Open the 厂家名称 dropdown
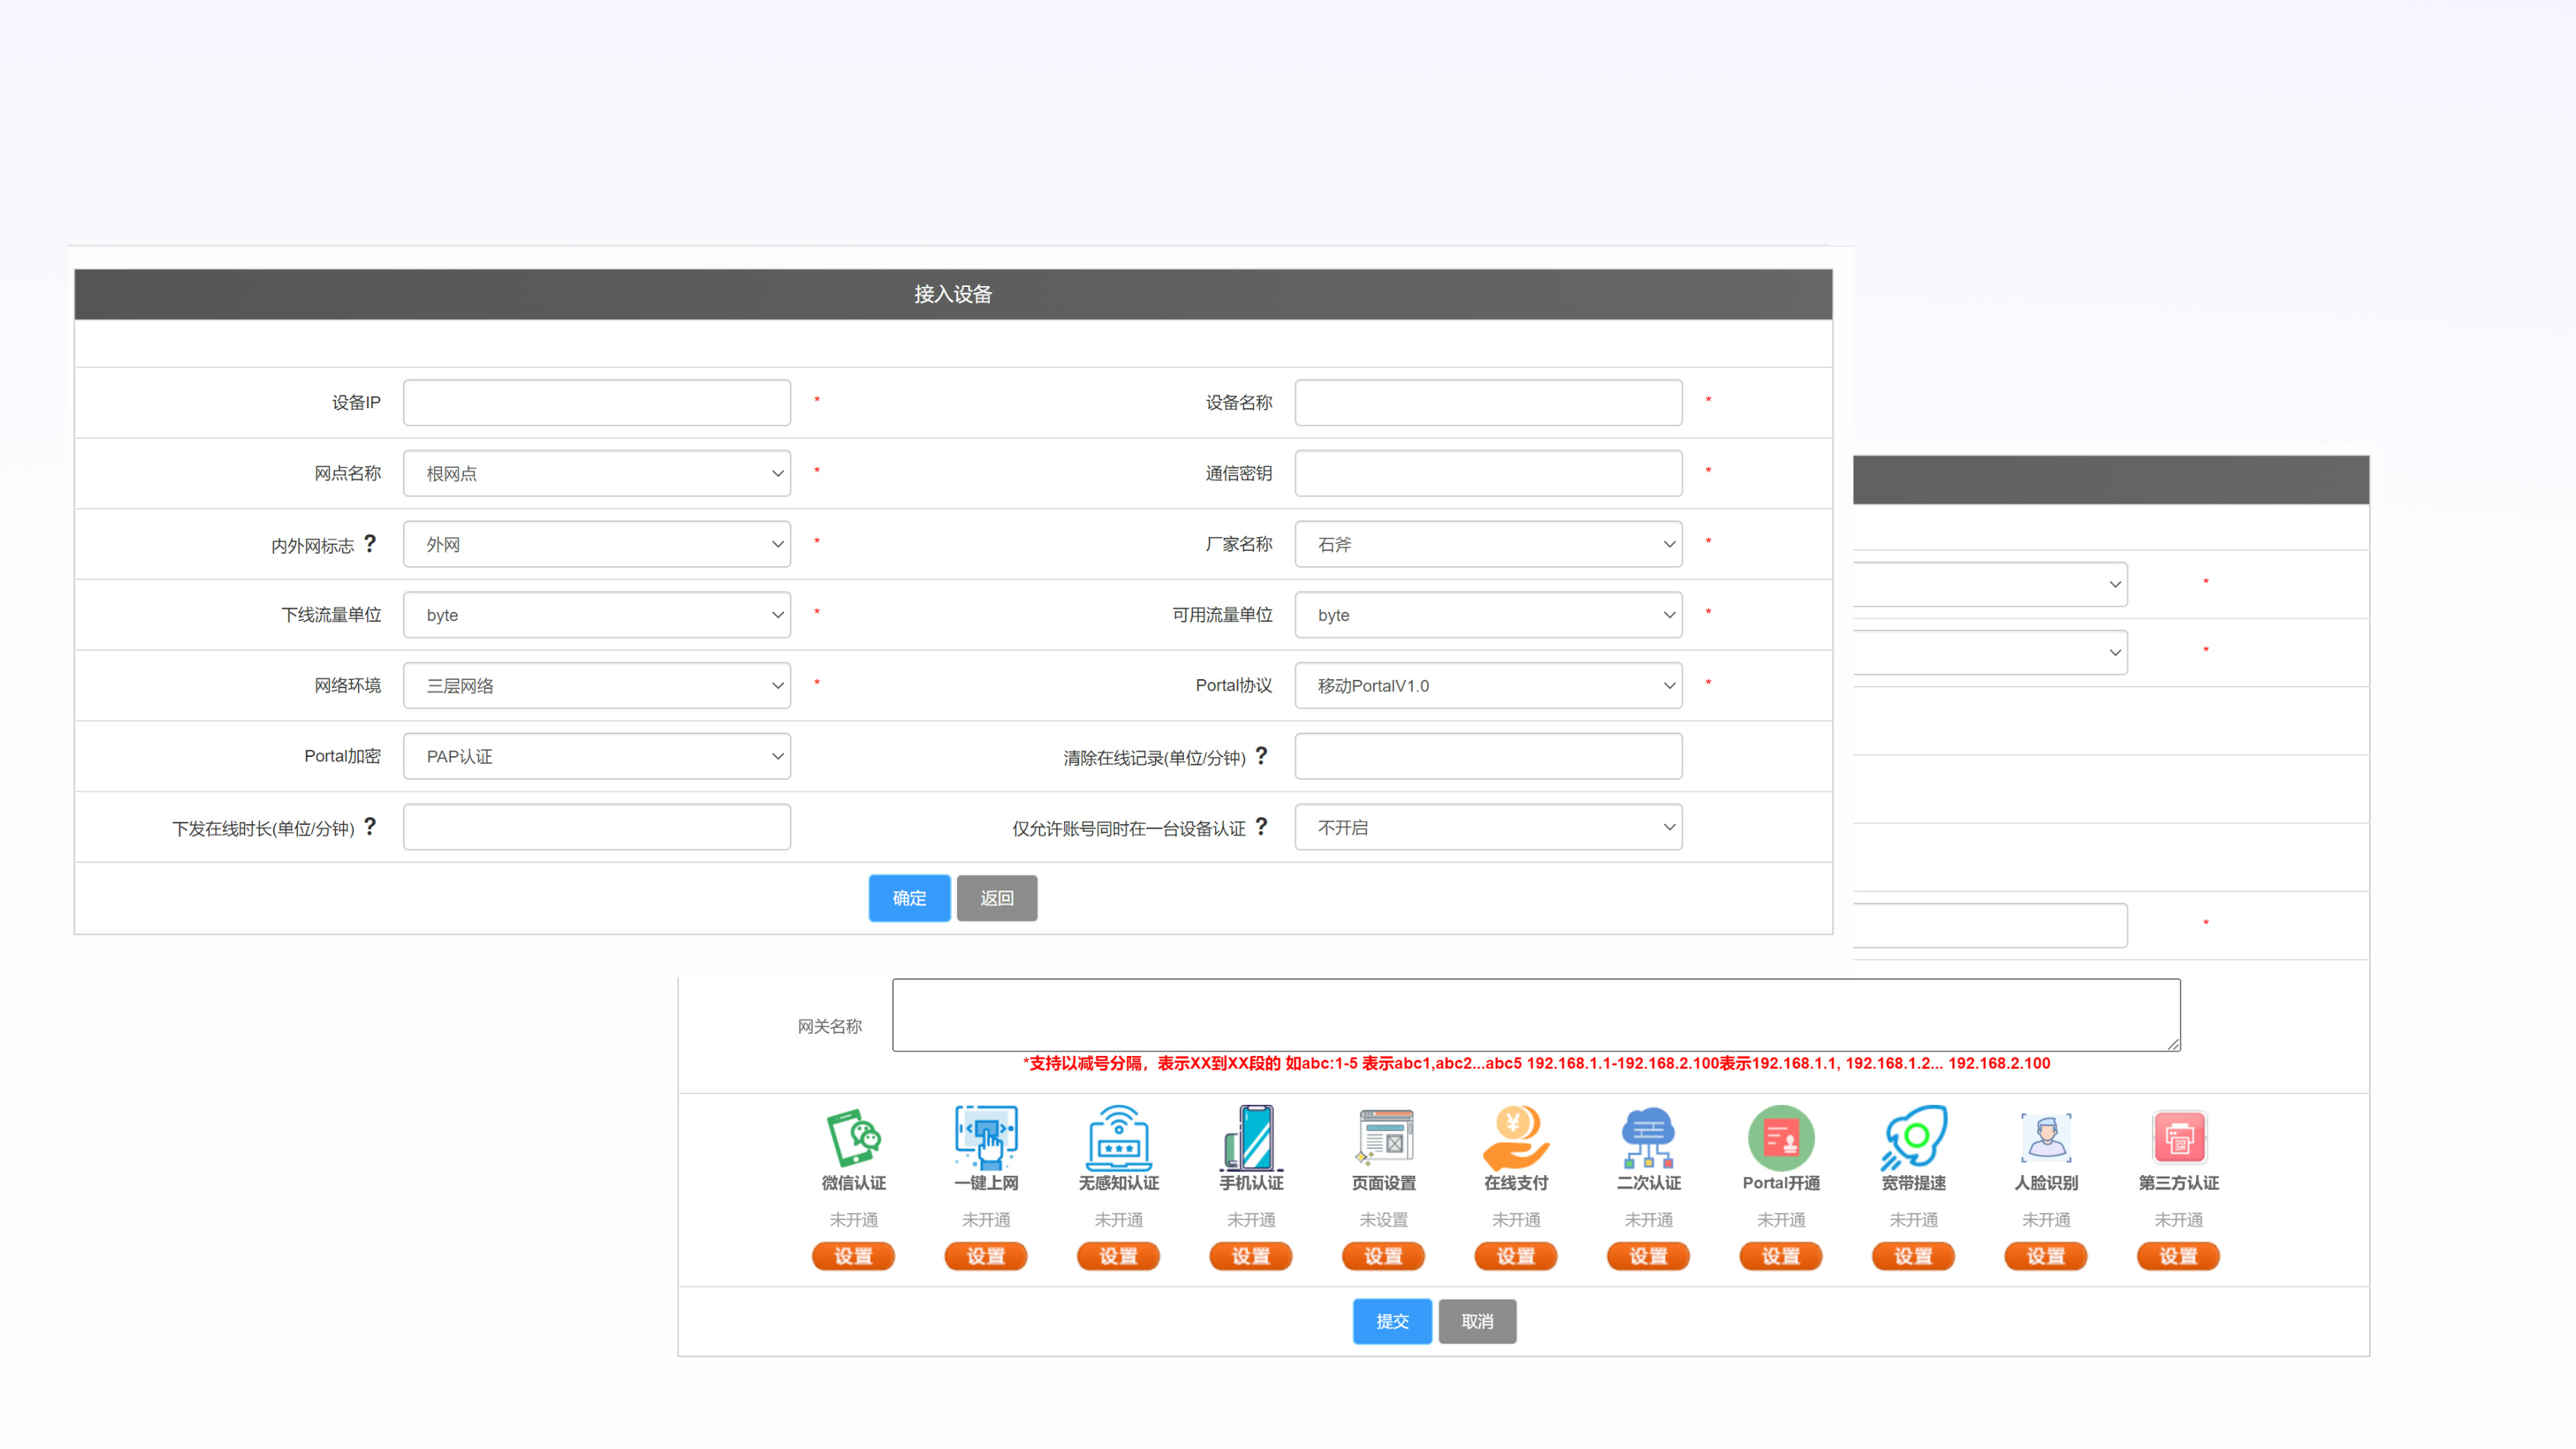The image size is (2576, 1449). click(x=1488, y=544)
